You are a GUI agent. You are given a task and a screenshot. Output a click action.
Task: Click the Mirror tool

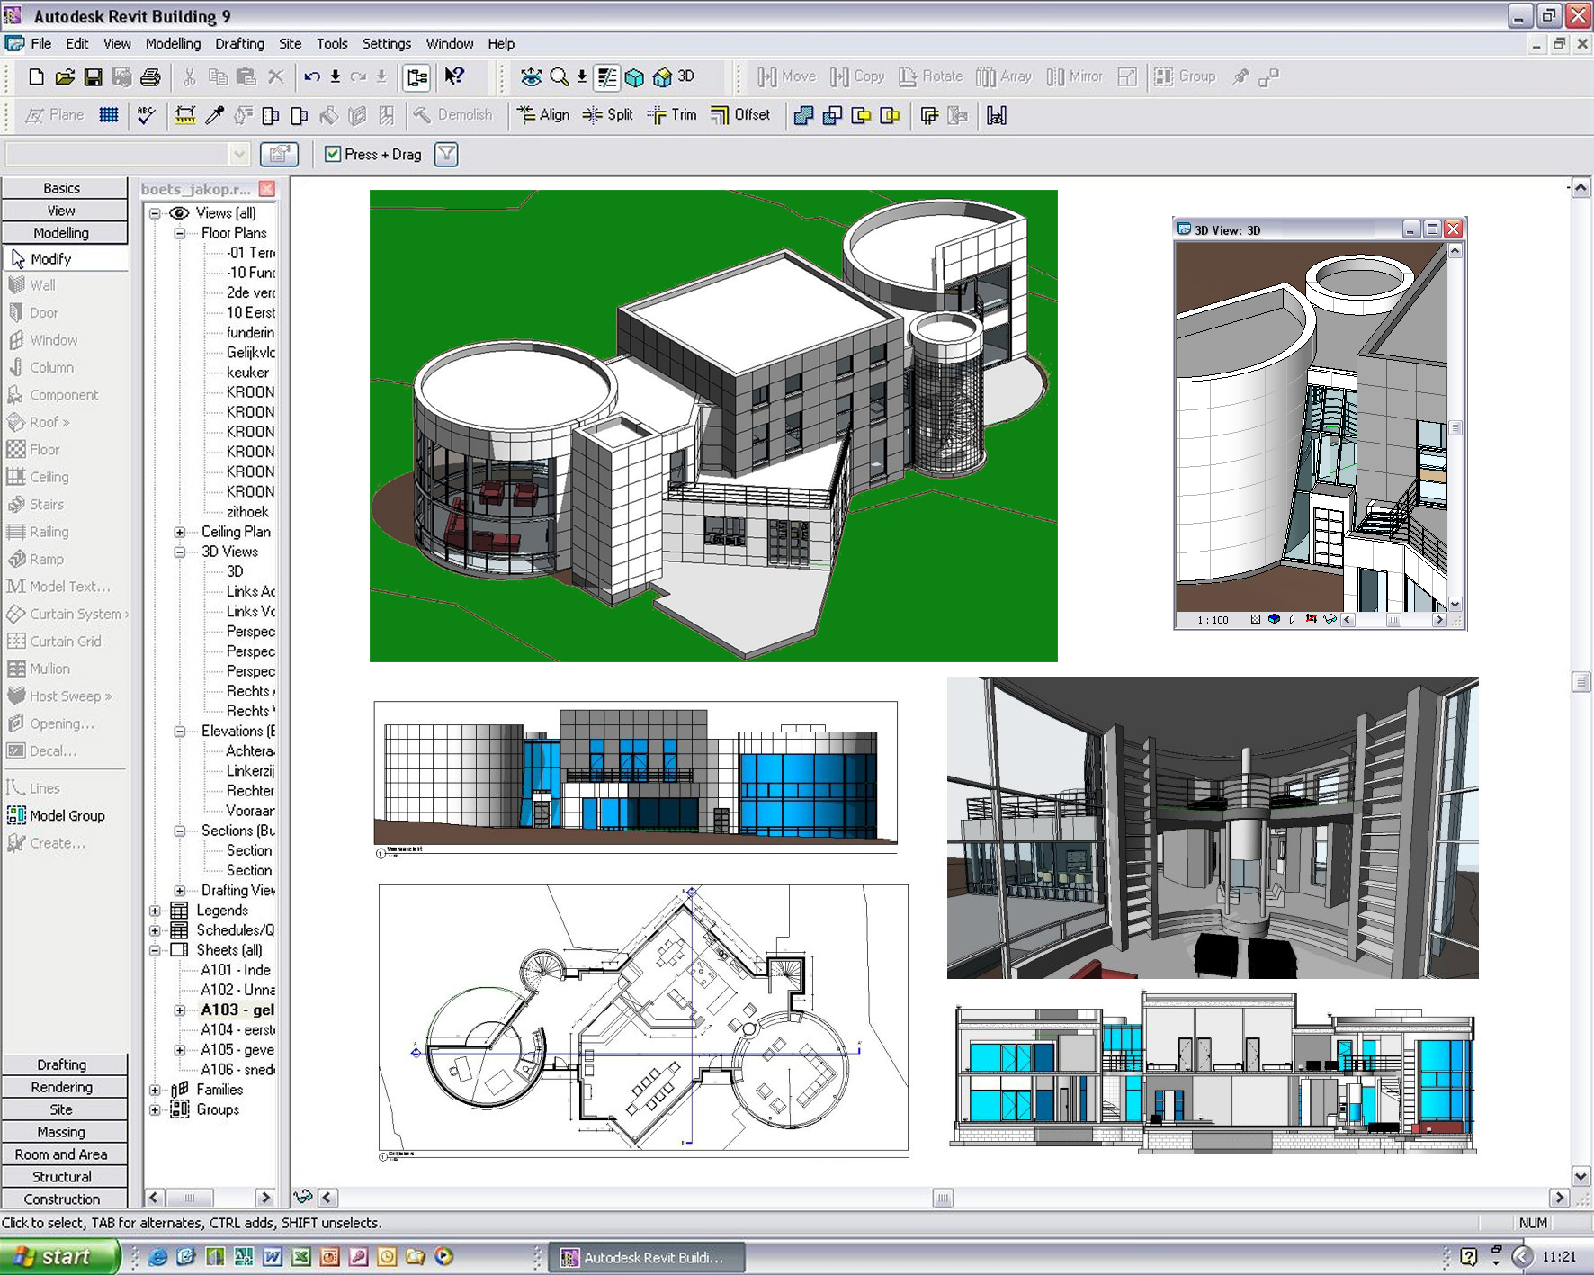tap(1074, 77)
